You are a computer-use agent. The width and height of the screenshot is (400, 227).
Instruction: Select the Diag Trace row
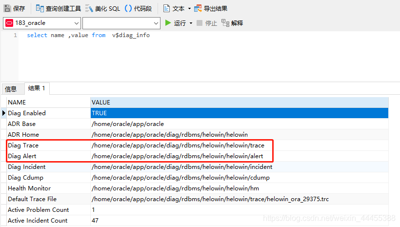(x=198, y=145)
